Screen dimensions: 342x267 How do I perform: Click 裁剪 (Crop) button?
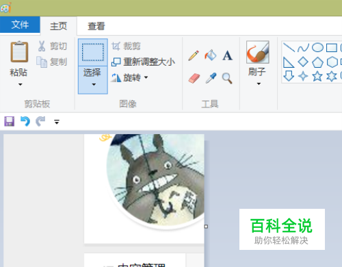pos(126,47)
